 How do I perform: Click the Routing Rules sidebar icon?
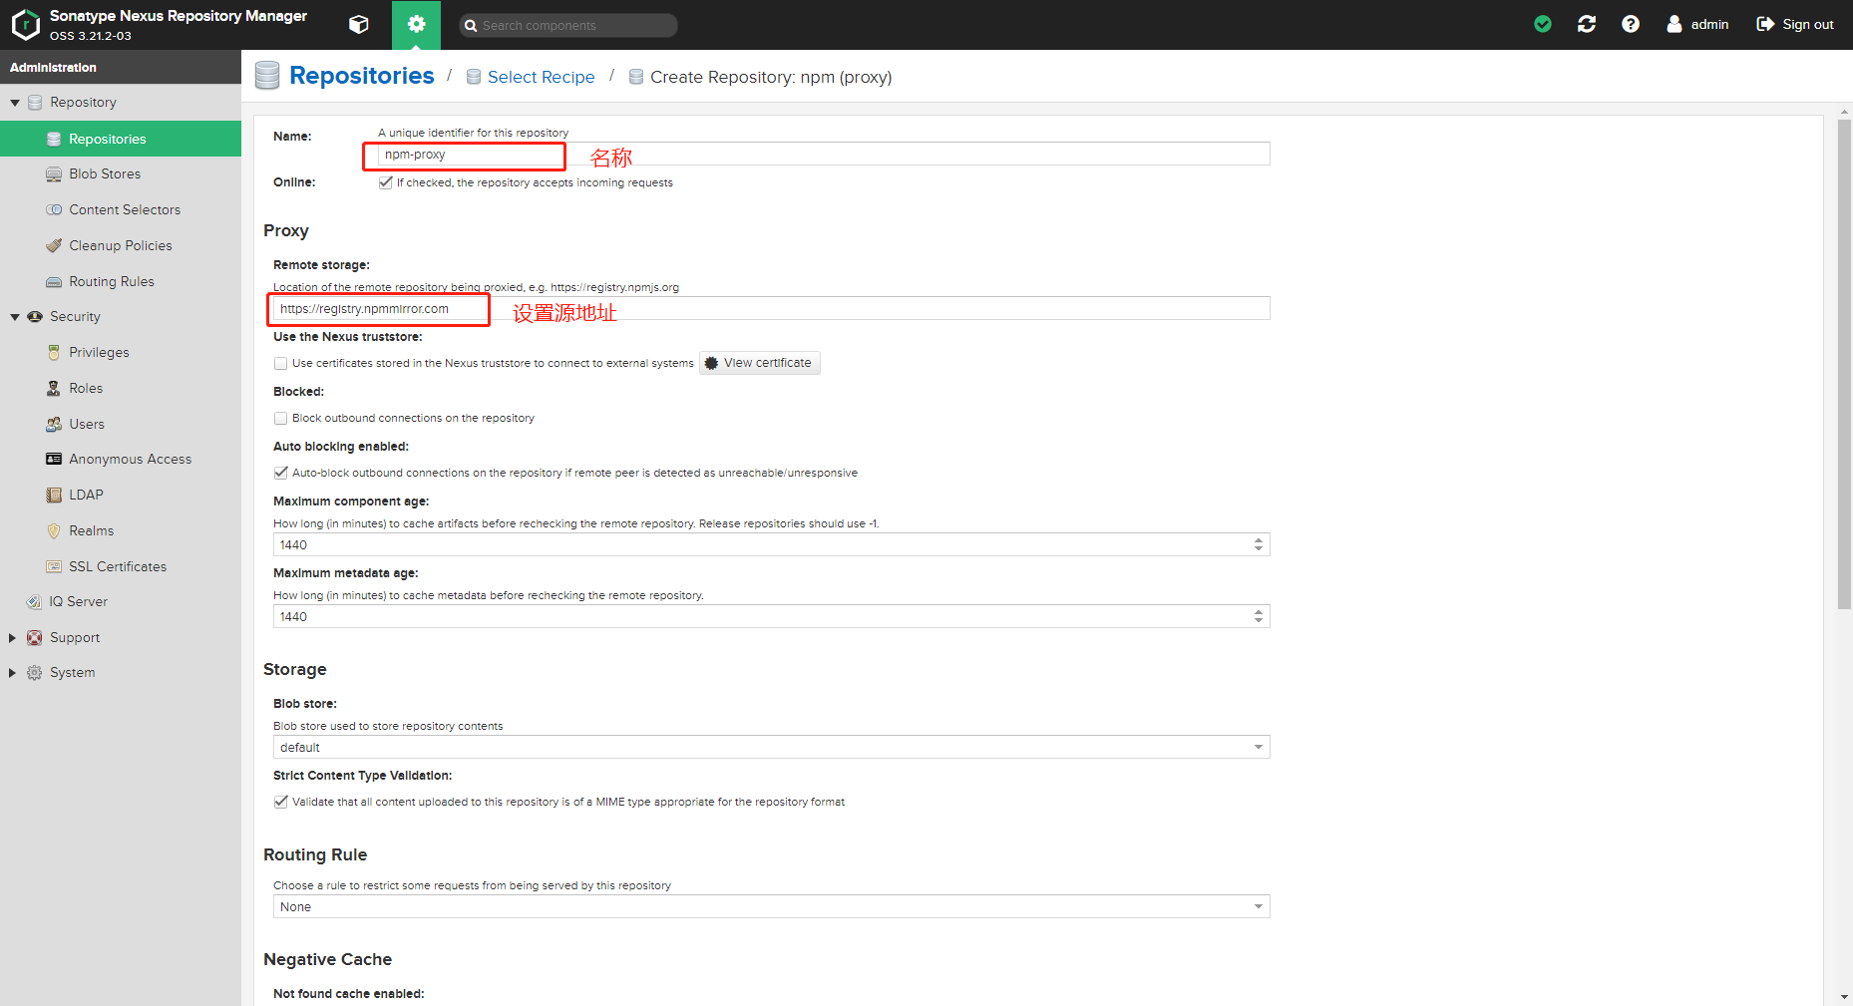coord(54,282)
